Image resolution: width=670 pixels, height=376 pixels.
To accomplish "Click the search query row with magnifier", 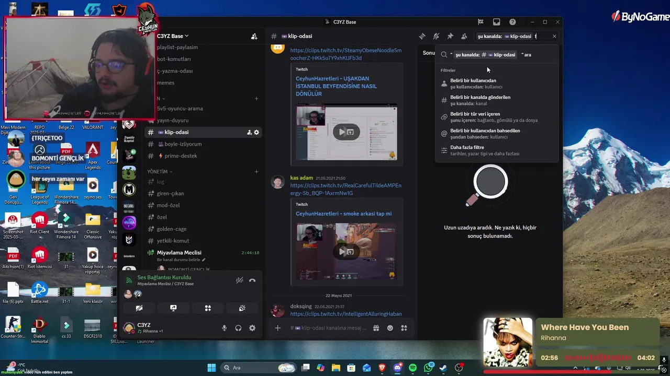I will point(497,54).
